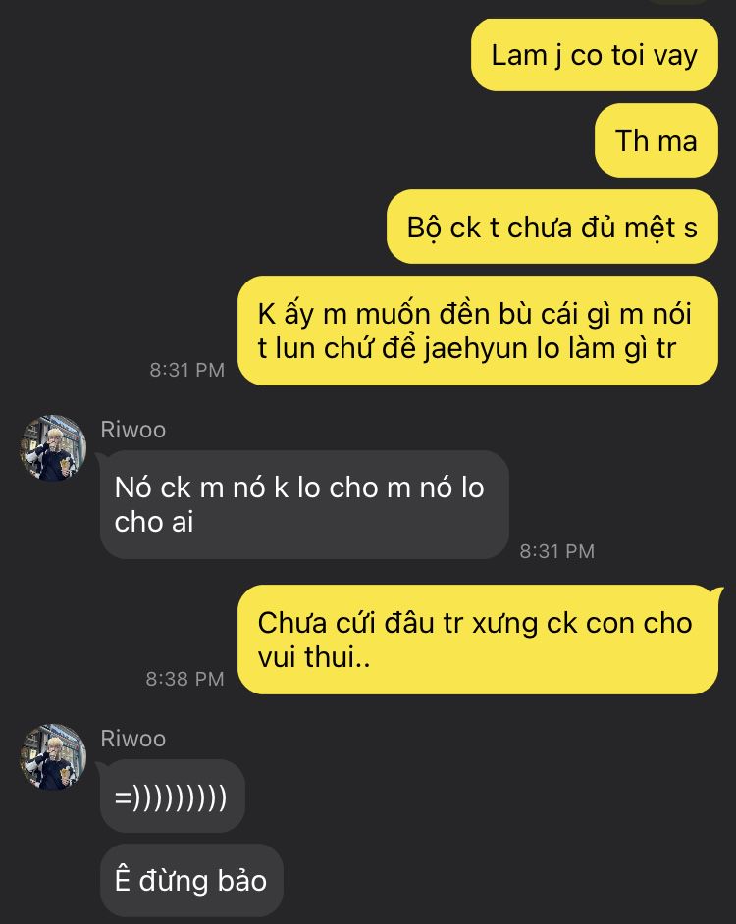Tap empty chat background left of 'Th ma'
The image size is (736, 924).
(x=294, y=140)
